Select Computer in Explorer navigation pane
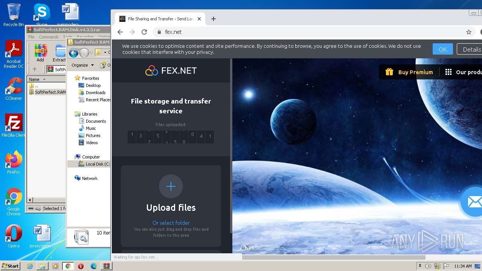Image resolution: width=482 pixels, height=271 pixels. [x=91, y=157]
